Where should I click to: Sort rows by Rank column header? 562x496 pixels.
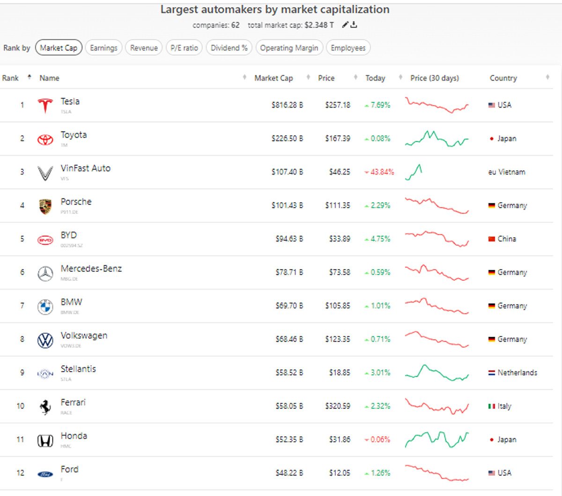click(10, 78)
